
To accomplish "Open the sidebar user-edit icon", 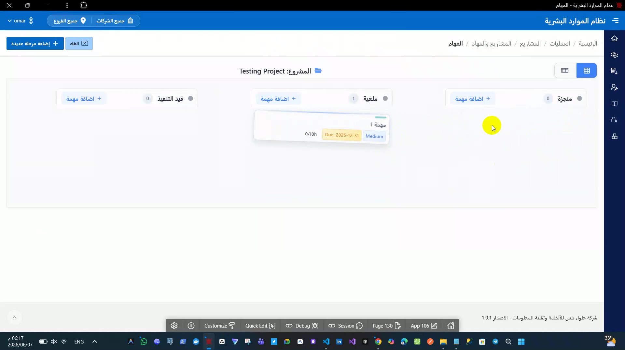I will coord(614,87).
